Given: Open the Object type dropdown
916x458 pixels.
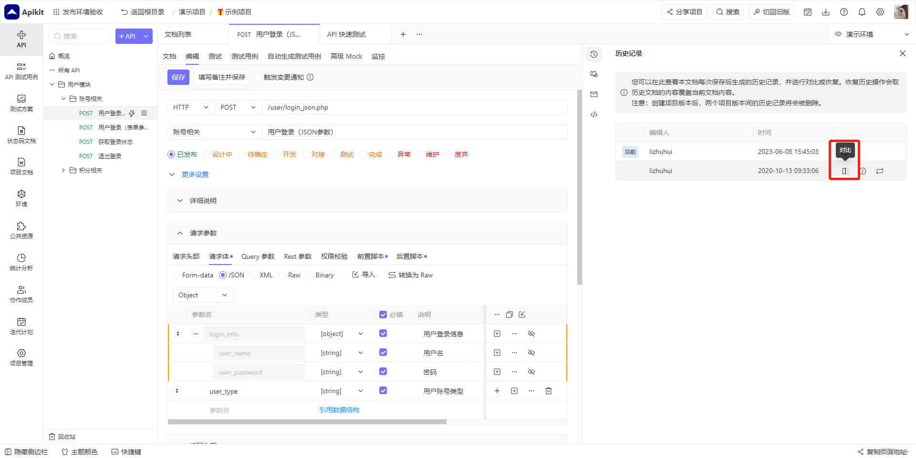Looking at the screenshot, I should [x=203, y=295].
